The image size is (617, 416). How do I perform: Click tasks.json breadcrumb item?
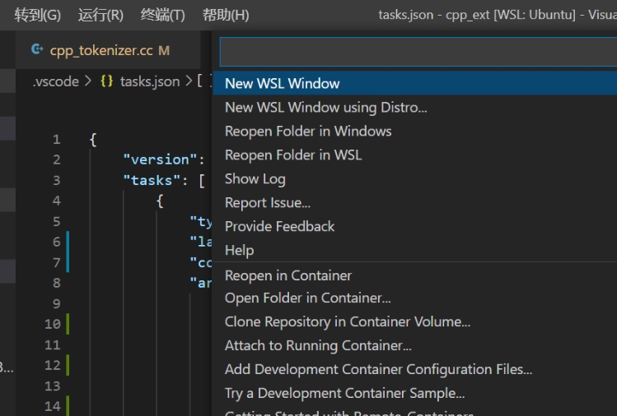point(150,81)
